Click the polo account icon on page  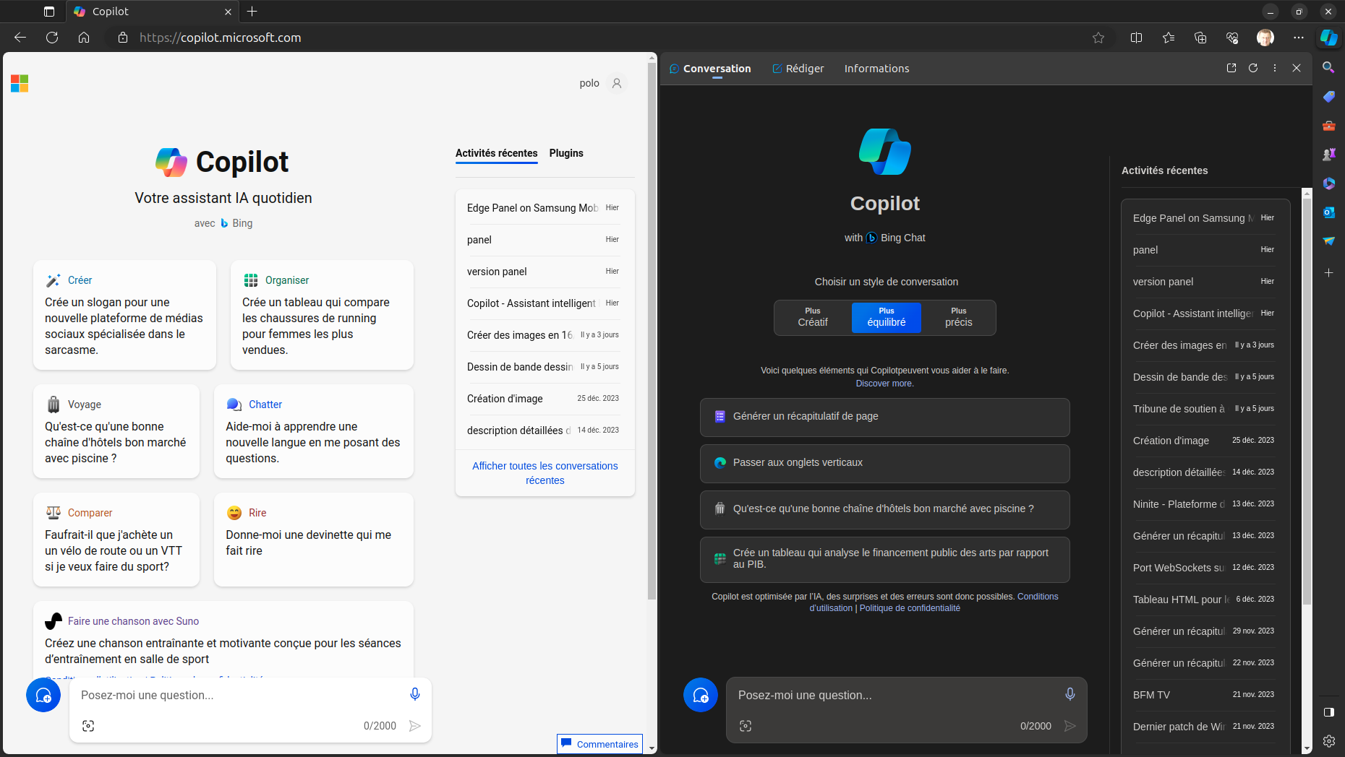pyautogui.click(x=617, y=83)
